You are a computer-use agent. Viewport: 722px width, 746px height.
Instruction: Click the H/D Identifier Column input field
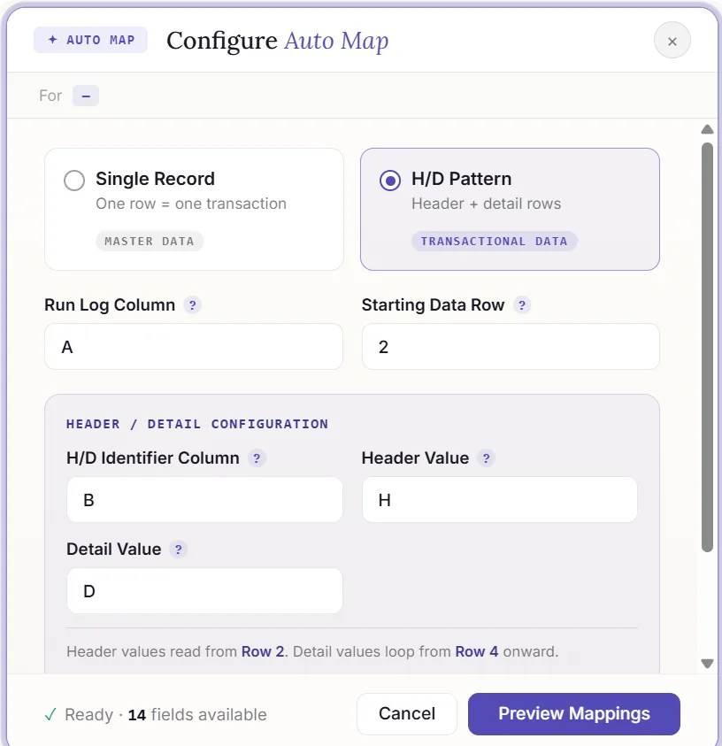(204, 500)
